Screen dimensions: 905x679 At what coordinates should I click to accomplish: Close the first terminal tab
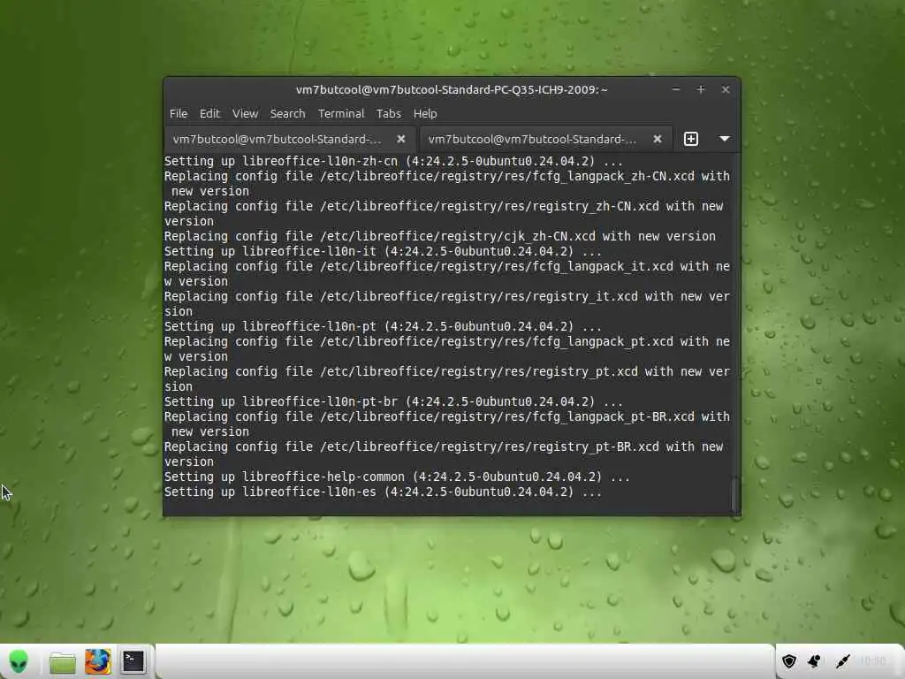pyautogui.click(x=401, y=139)
